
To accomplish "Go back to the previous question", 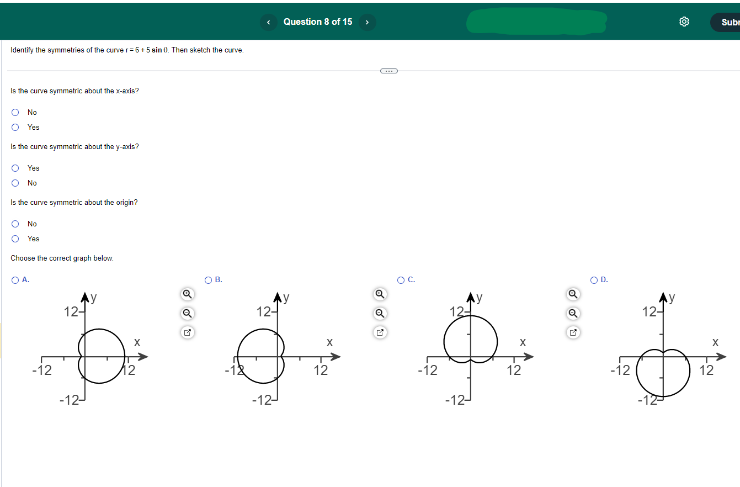I will click(269, 22).
